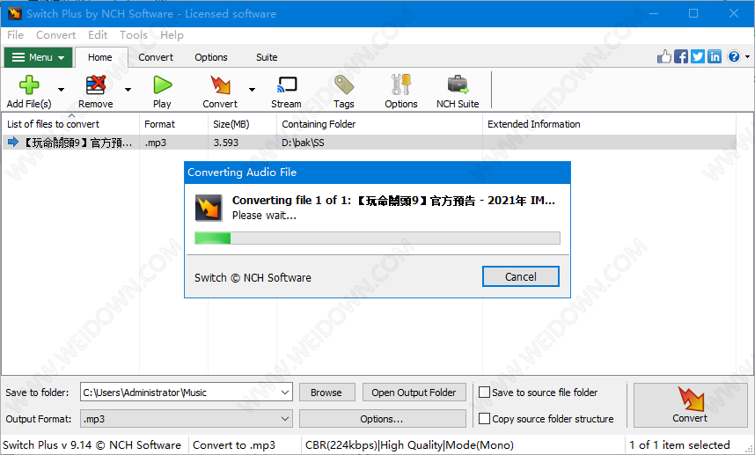Switch to the Options ribbon tab
This screenshot has height=455, width=755.
211,57
